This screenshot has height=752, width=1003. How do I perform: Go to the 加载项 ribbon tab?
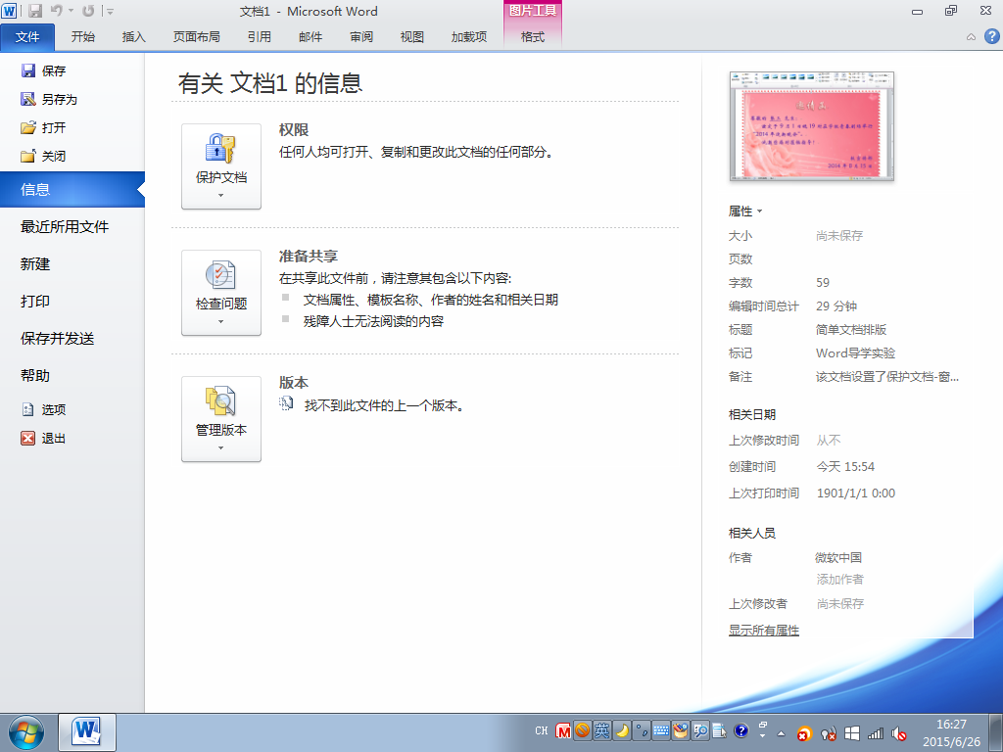coord(469,36)
